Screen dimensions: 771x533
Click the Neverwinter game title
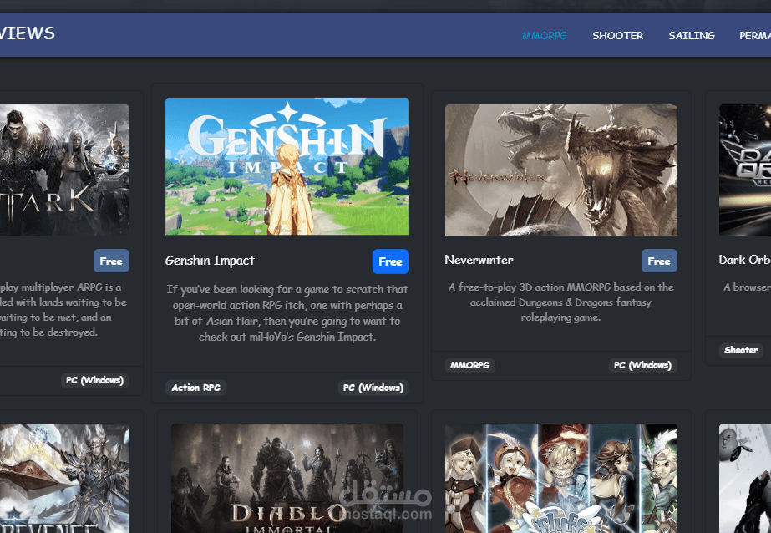479,260
